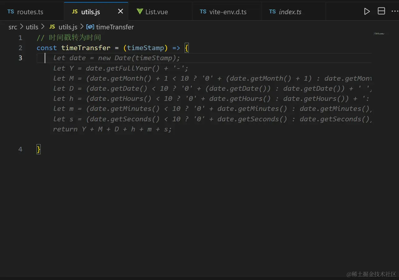This screenshot has height=280, width=399.
Task: Click line number 3 in gutter
Action: [x=20, y=58]
